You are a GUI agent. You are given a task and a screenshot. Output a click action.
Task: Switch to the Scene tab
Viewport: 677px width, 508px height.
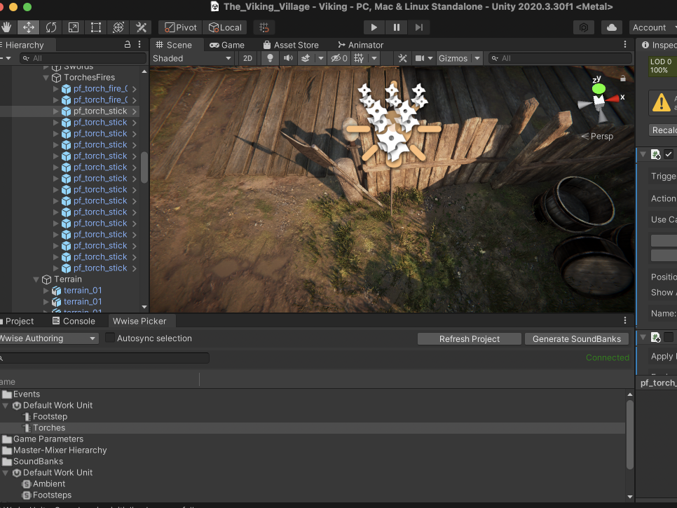174,45
